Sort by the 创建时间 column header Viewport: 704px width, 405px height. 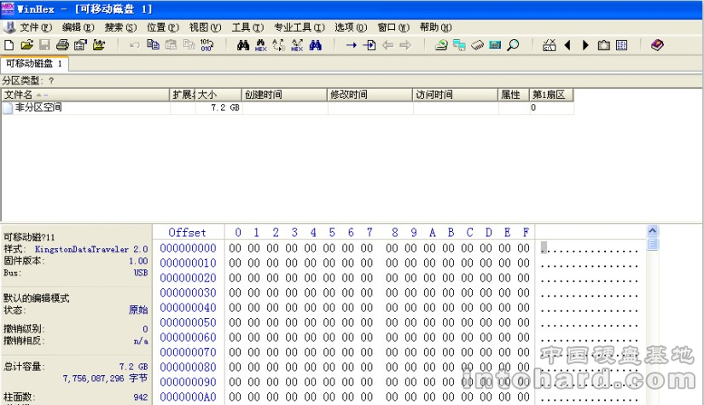285,95
